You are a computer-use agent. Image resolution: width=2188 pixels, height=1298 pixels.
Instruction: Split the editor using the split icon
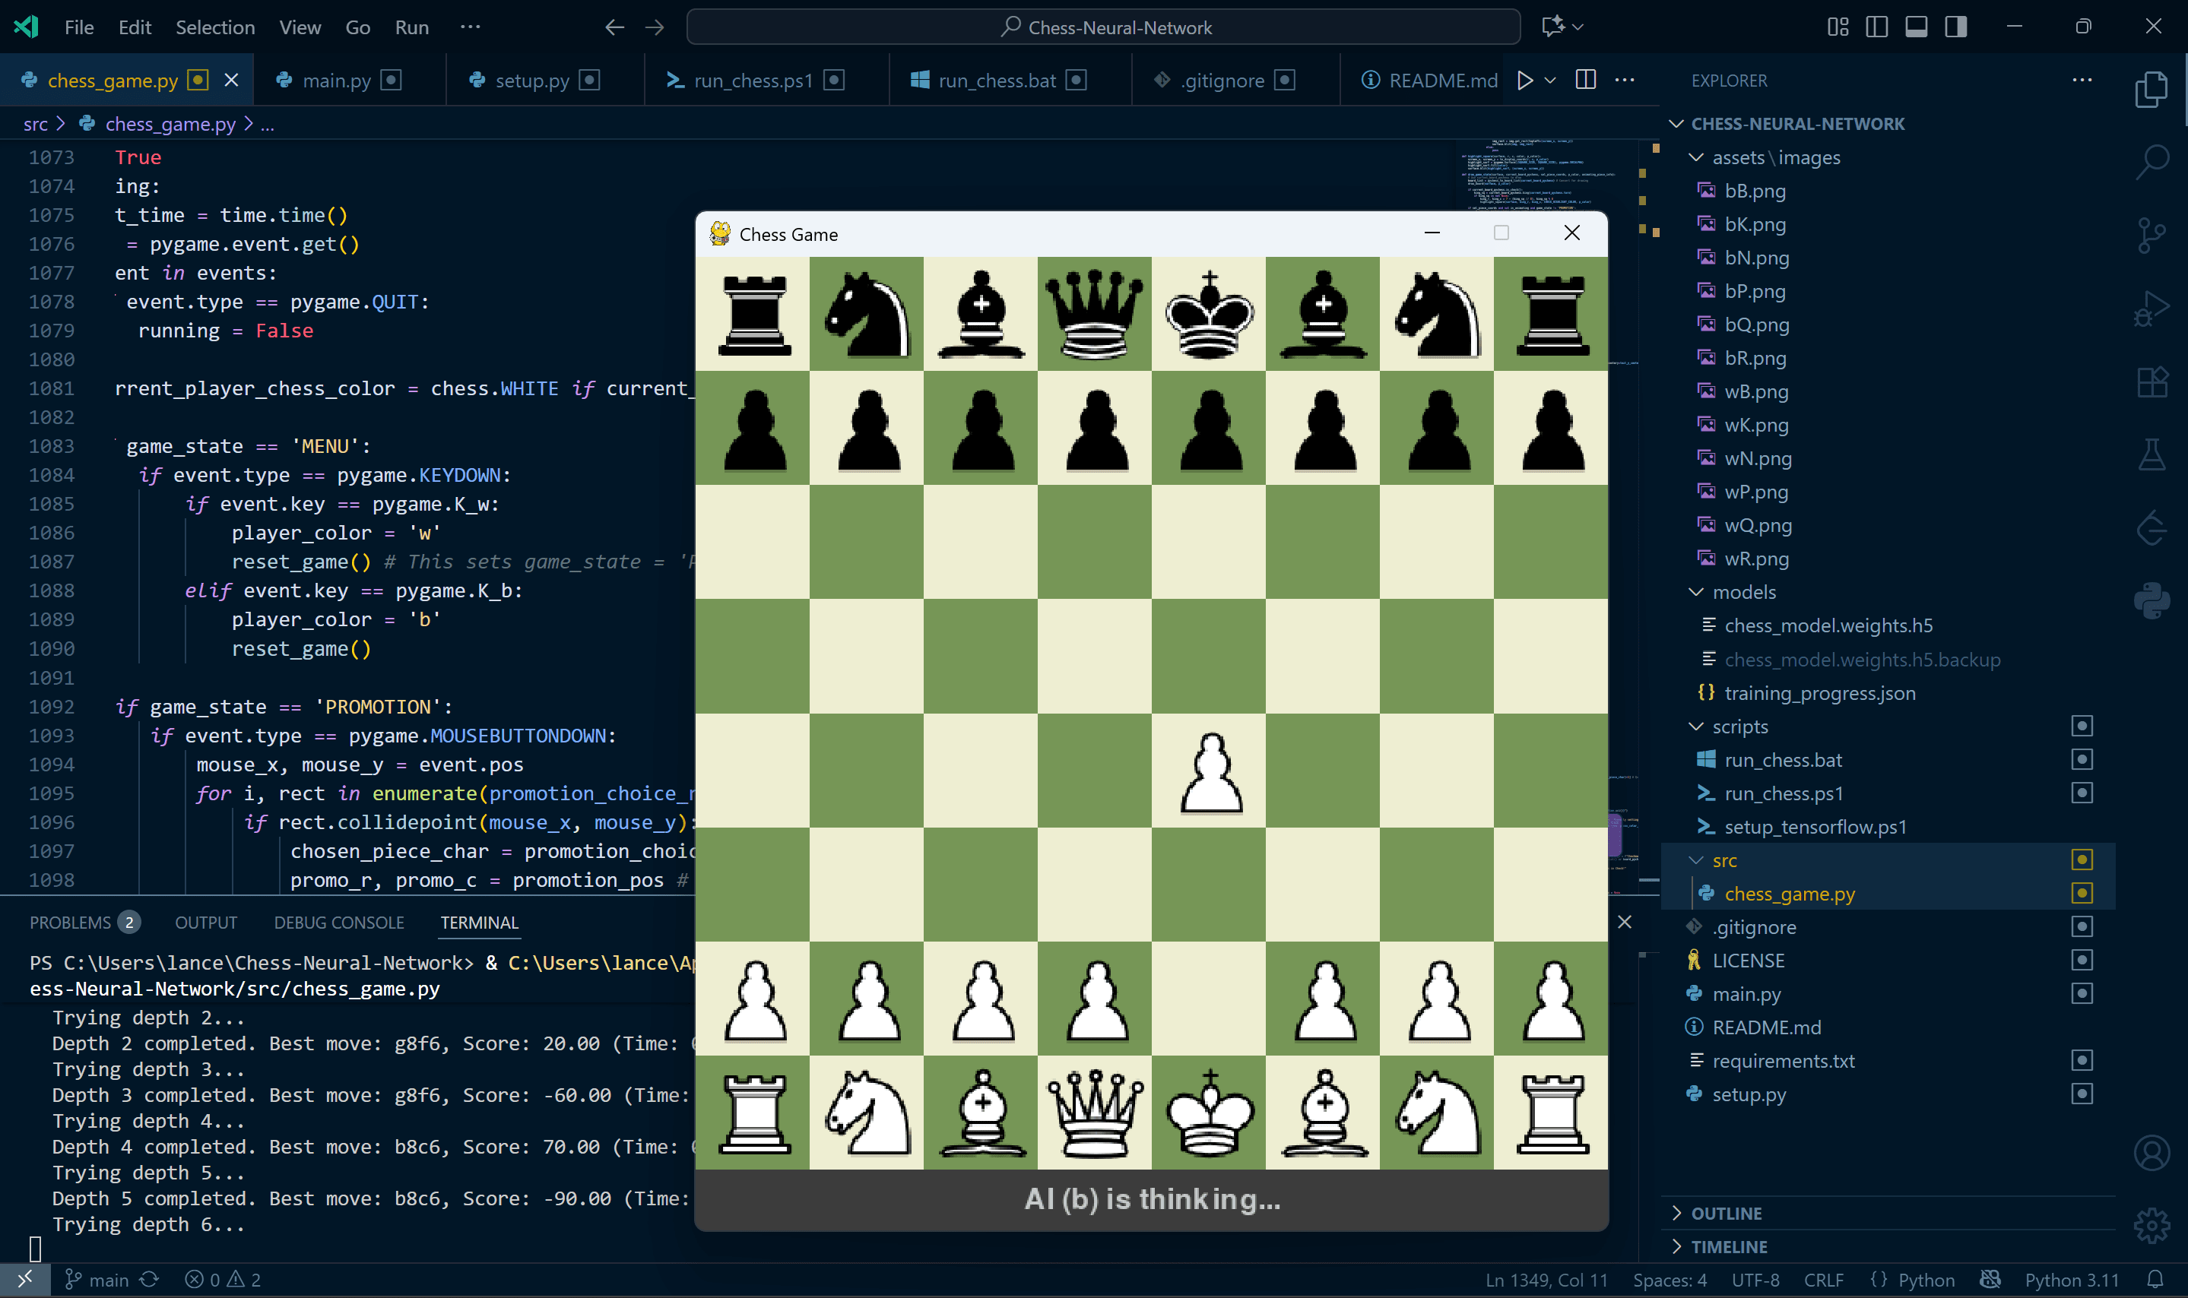coord(1585,80)
